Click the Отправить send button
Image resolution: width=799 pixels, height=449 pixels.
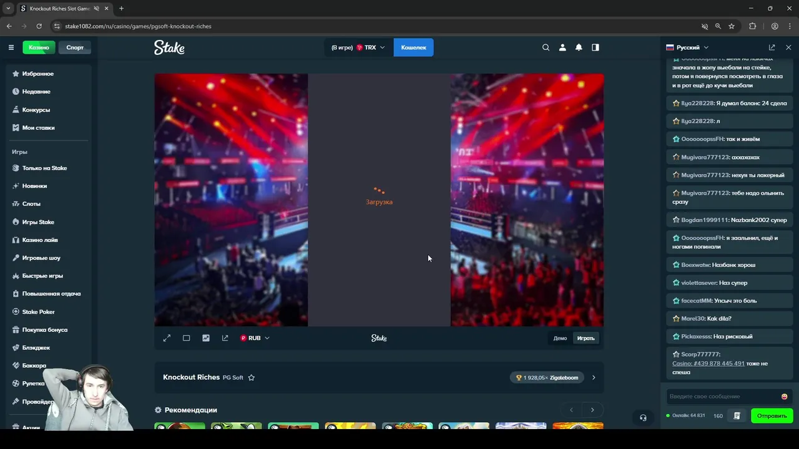click(x=772, y=416)
